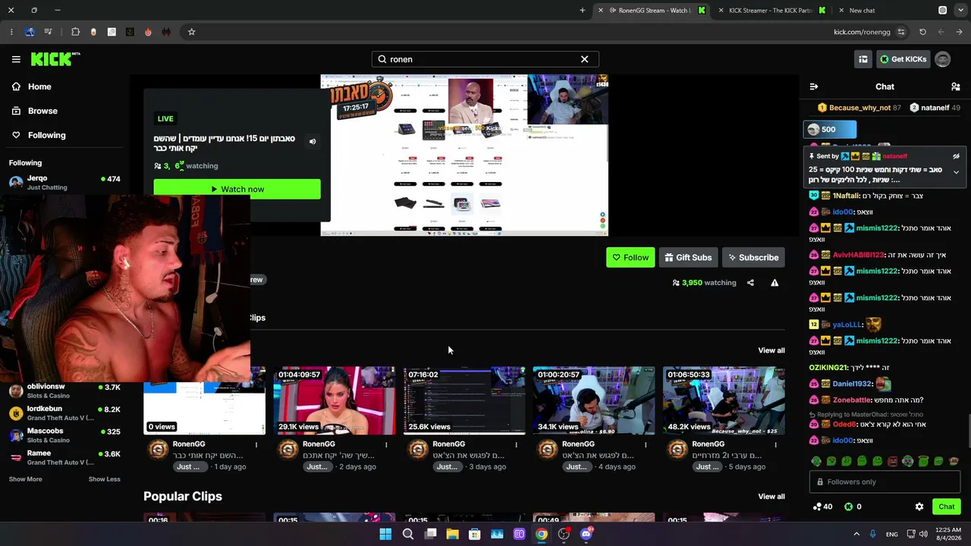Open options menu for the 2 days ago video
Screen dimensions: 971x546
[x=386, y=444]
